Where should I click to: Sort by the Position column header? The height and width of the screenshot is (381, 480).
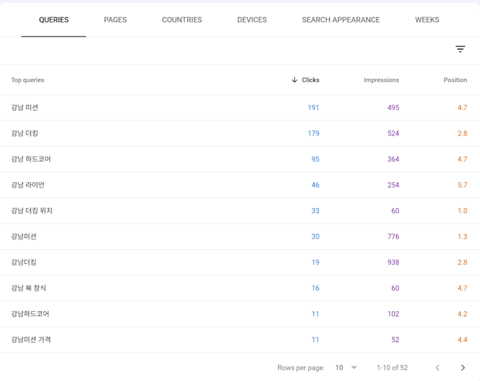[455, 80]
